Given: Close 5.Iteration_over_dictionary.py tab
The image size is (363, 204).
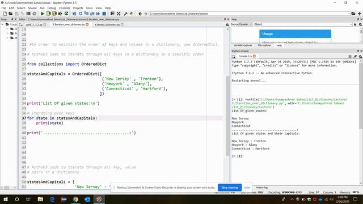Looking at the screenshot, I should [x=87, y=24].
